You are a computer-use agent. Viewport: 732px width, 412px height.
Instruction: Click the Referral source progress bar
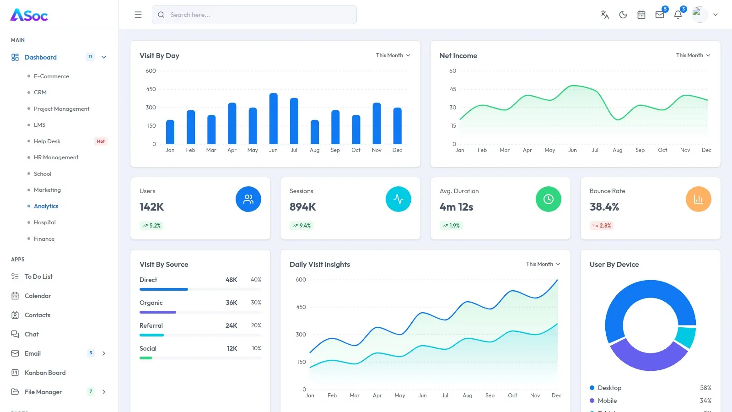pyautogui.click(x=200, y=335)
